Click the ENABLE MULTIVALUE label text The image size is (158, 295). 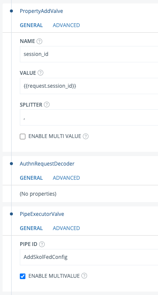coord(54,276)
